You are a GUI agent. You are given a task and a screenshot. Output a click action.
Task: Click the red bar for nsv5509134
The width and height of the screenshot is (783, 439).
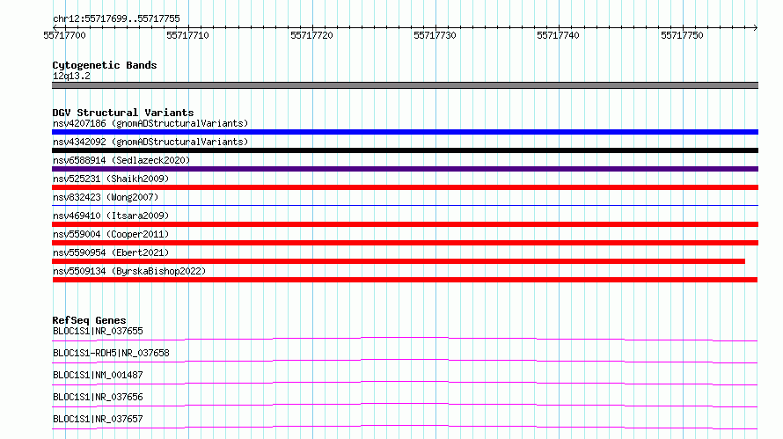pos(405,280)
